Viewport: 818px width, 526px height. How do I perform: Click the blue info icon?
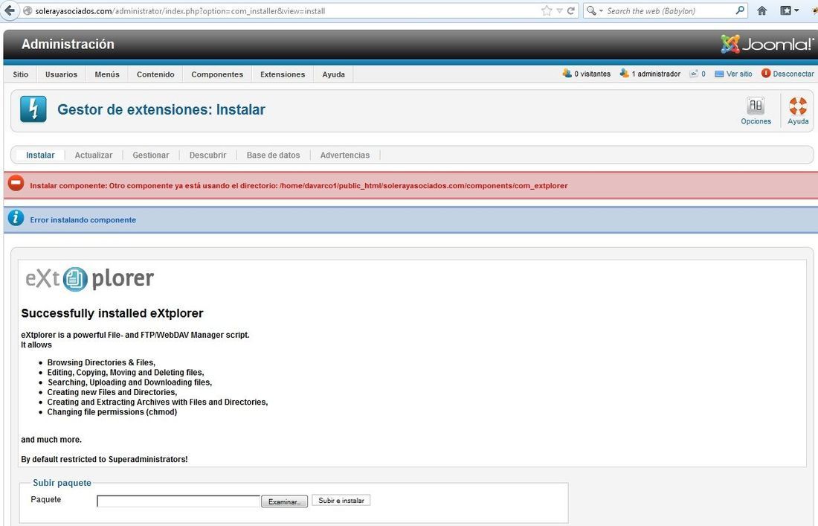coord(16,217)
